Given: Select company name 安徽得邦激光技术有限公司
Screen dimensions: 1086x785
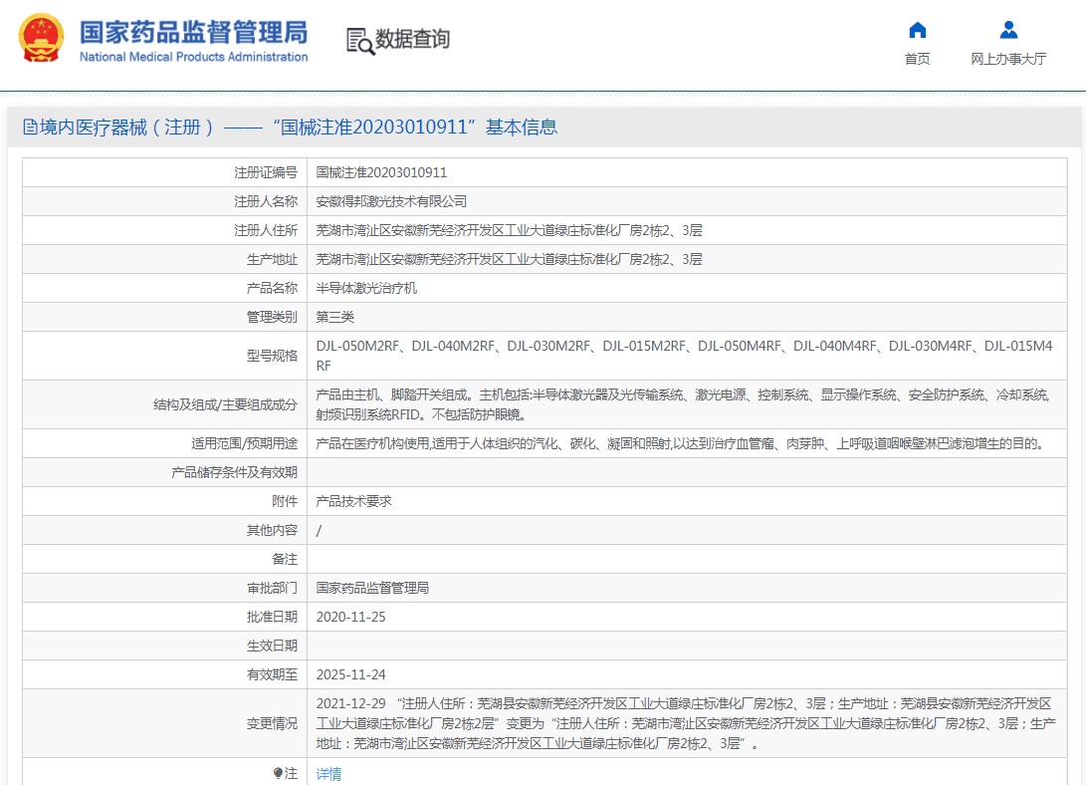Looking at the screenshot, I should 391,201.
